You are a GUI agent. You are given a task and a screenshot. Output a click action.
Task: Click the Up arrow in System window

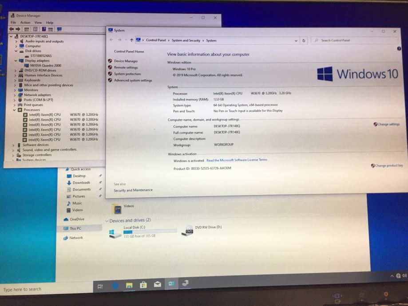pyautogui.click(x=132, y=40)
